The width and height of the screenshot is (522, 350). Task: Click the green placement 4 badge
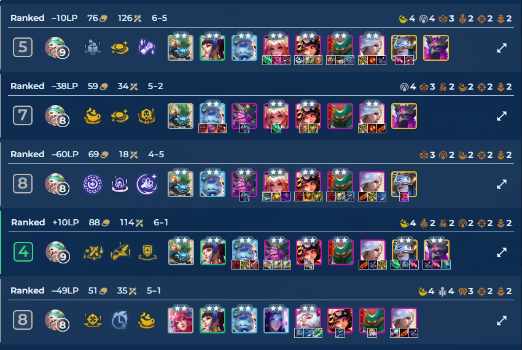(23, 252)
